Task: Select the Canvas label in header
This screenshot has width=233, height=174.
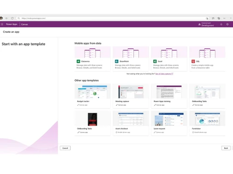Action: pos(25,25)
